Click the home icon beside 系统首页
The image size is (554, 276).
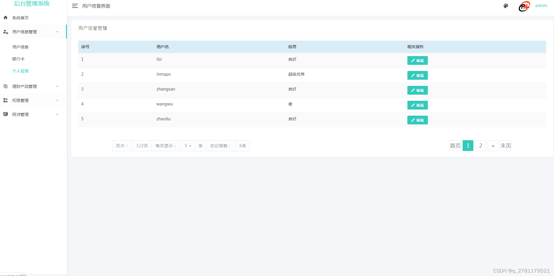6,18
